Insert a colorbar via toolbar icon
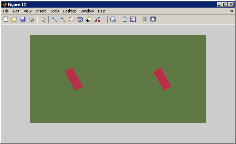 tap(125, 19)
